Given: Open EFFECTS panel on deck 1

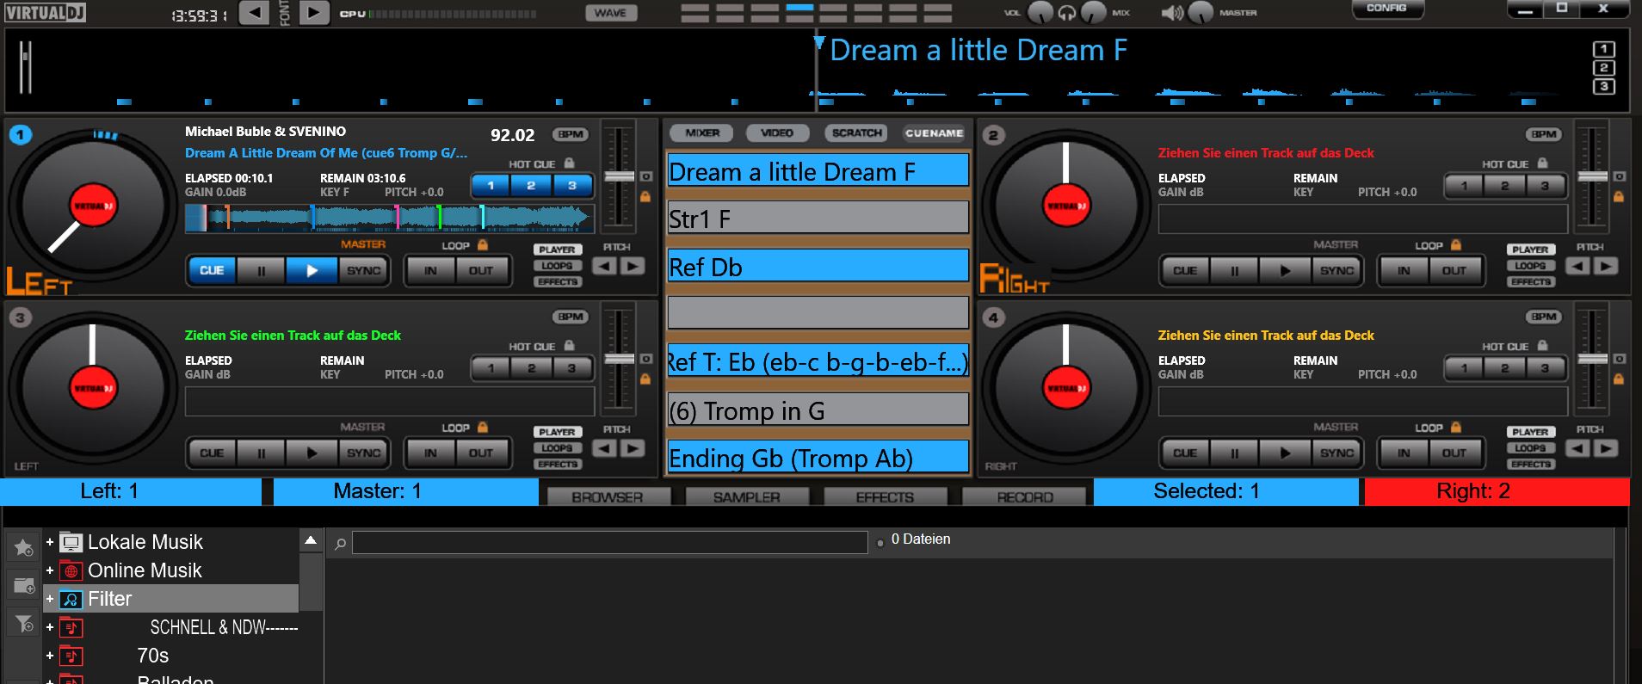Looking at the screenshot, I should point(557,281).
